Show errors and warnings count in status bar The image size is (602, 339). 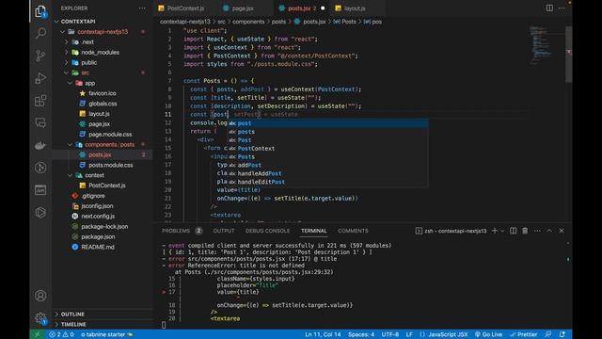click(61, 334)
